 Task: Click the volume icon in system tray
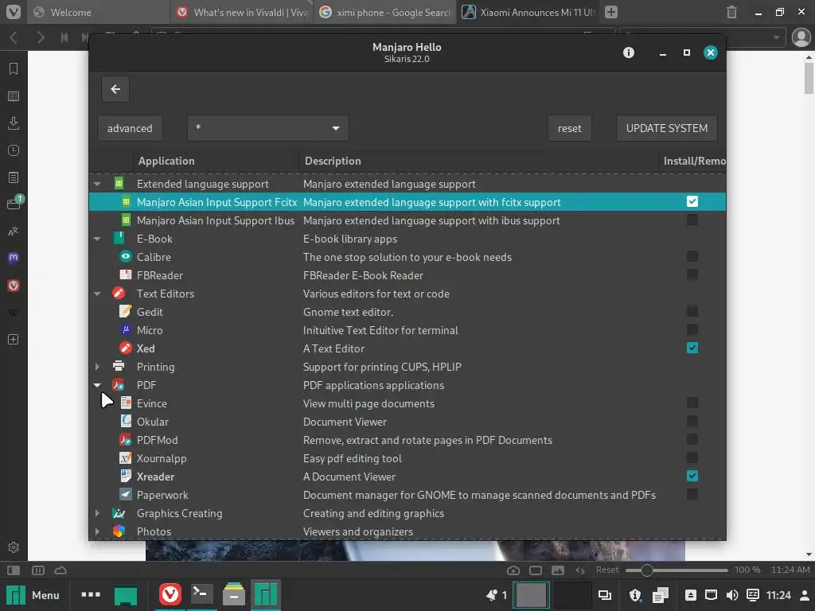tap(732, 595)
